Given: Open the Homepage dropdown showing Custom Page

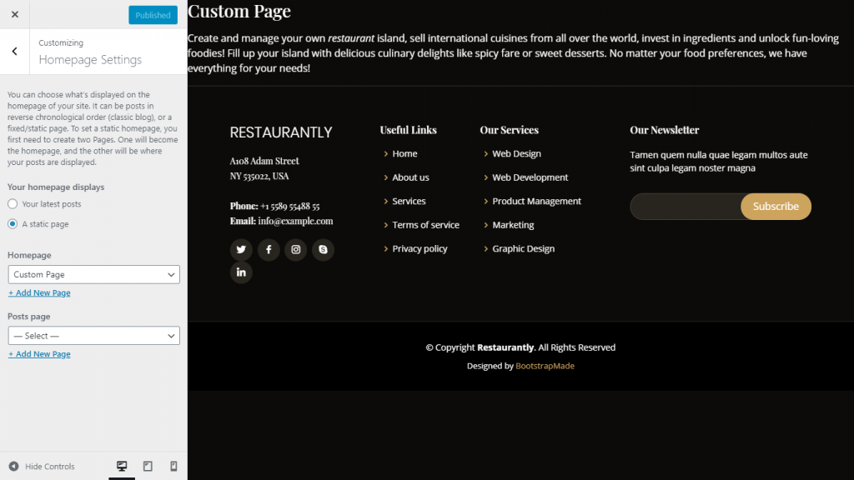Looking at the screenshot, I should pyautogui.click(x=93, y=274).
